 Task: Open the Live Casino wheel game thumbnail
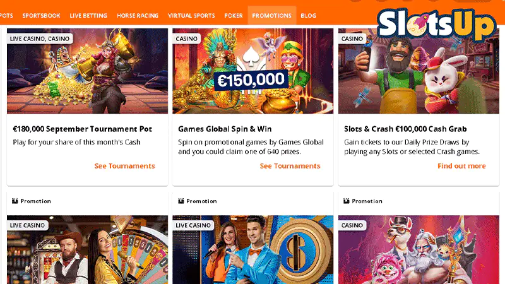pos(87,249)
